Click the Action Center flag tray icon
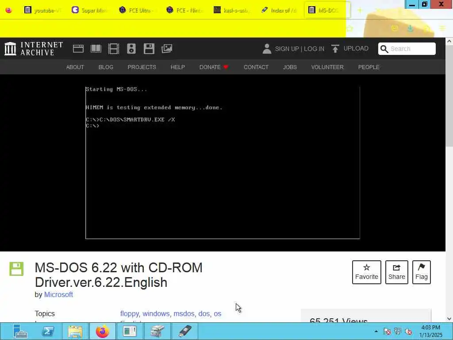The height and width of the screenshot is (340, 453). 387,332
